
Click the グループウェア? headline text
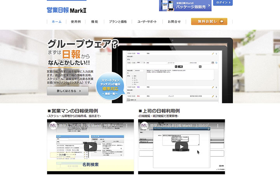click(x=83, y=44)
